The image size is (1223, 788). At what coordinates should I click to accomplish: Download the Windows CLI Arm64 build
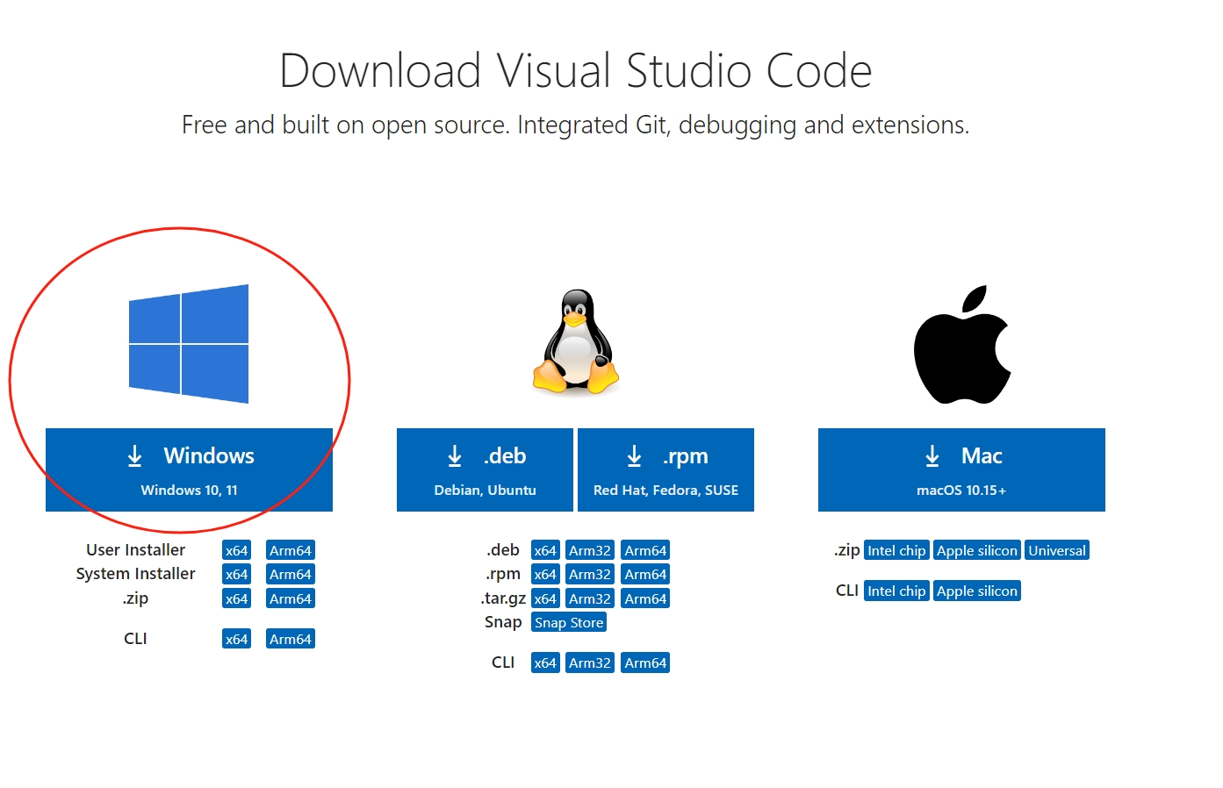tap(291, 639)
